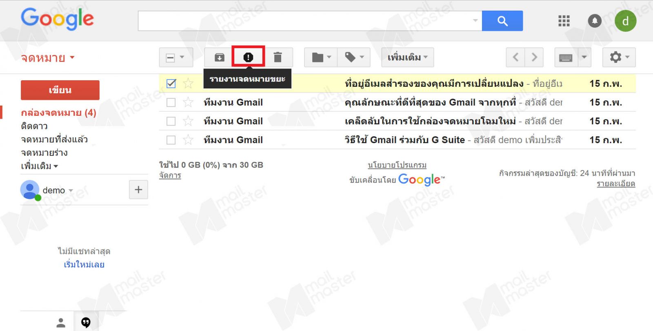Viewport: 653px width, 331px height.
Task: Click Google logo in footer
Action: click(421, 180)
